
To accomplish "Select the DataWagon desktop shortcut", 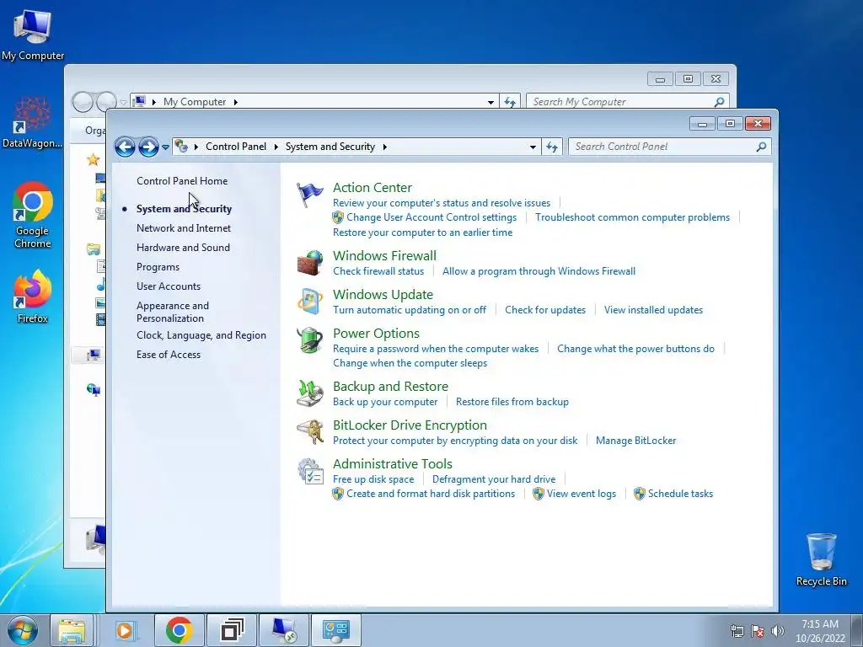I will coord(33,123).
